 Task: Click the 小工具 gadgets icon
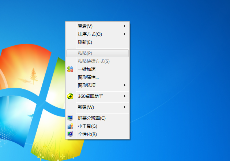(x=70, y=126)
